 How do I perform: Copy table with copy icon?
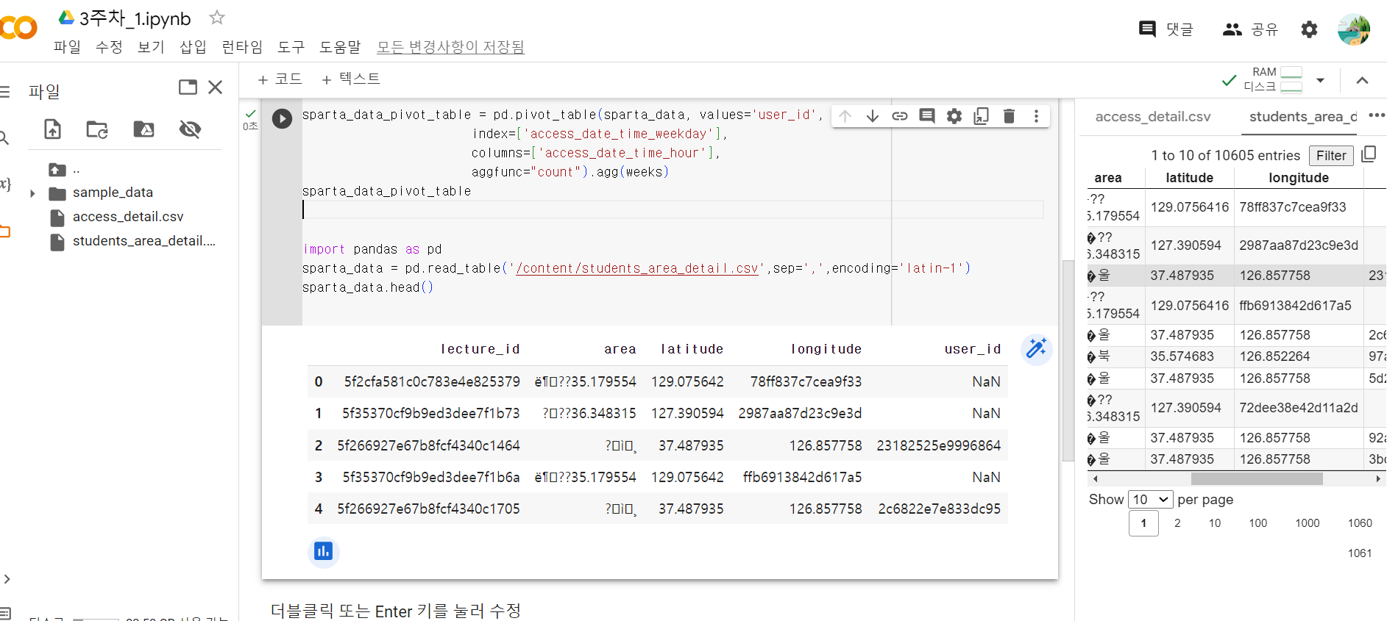tap(1369, 154)
